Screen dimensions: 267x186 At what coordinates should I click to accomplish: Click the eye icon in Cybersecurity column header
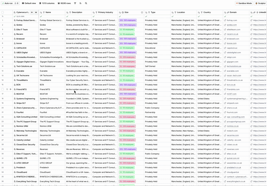(32, 12)
